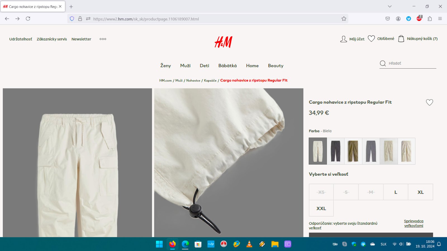
Task: Click the H&M logo
Action: coord(223,42)
